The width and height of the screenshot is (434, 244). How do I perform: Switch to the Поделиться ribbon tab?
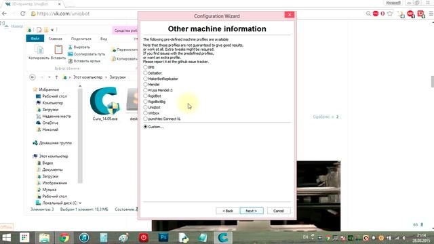(81, 39)
